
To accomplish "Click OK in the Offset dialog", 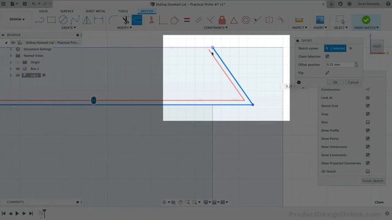I will 335,82.
